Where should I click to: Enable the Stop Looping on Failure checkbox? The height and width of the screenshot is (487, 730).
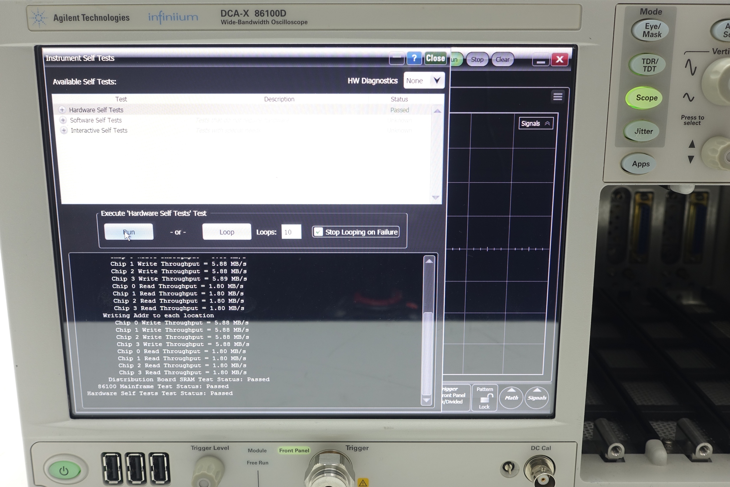point(318,232)
